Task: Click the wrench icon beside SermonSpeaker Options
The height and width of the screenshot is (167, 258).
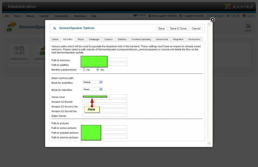Action: click(x=55, y=28)
